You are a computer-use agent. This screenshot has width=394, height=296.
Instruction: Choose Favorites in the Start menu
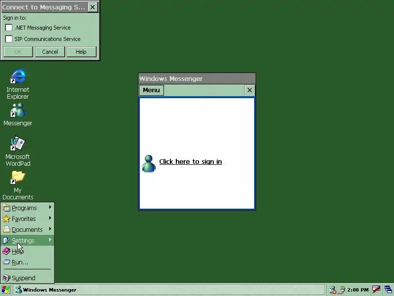click(27, 219)
